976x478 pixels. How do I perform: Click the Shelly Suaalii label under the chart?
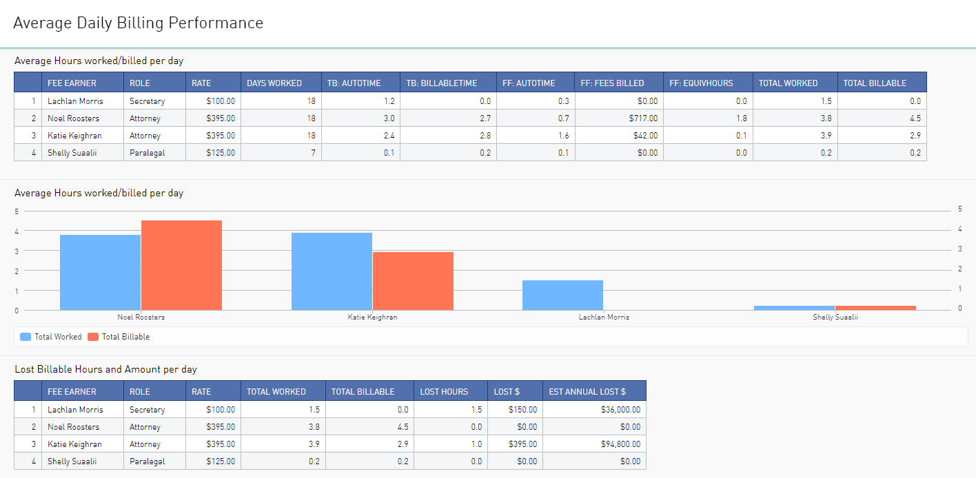(x=835, y=318)
